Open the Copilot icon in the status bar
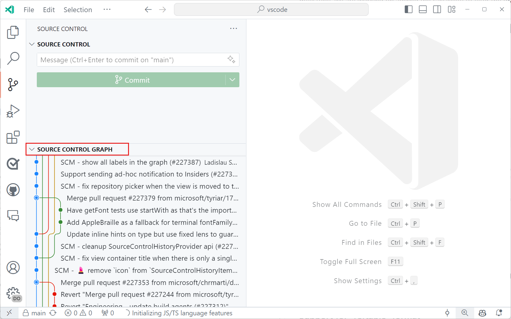The width and height of the screenshot is (511, 319). pyautogui.click(x=482, y=313)
